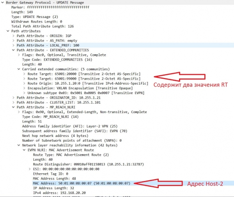This screenshot has width=234, height=197.
Task: Expand the ORIGINATOR_ID 10.255.1.21 attribute
Action: (14, 98)
